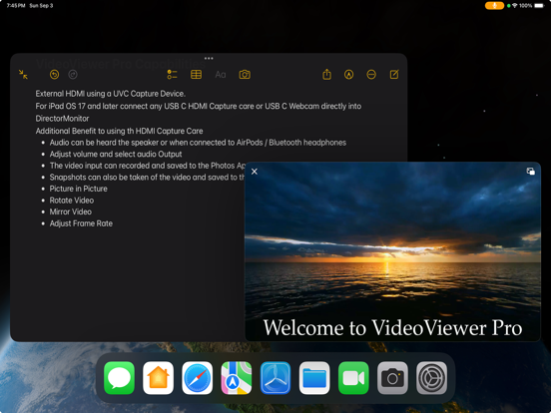551x413 pixels.
Task: Tap the bullet "Adjust volume and select audio Output"
Action: pyautogui.click(x=116, y=155)
